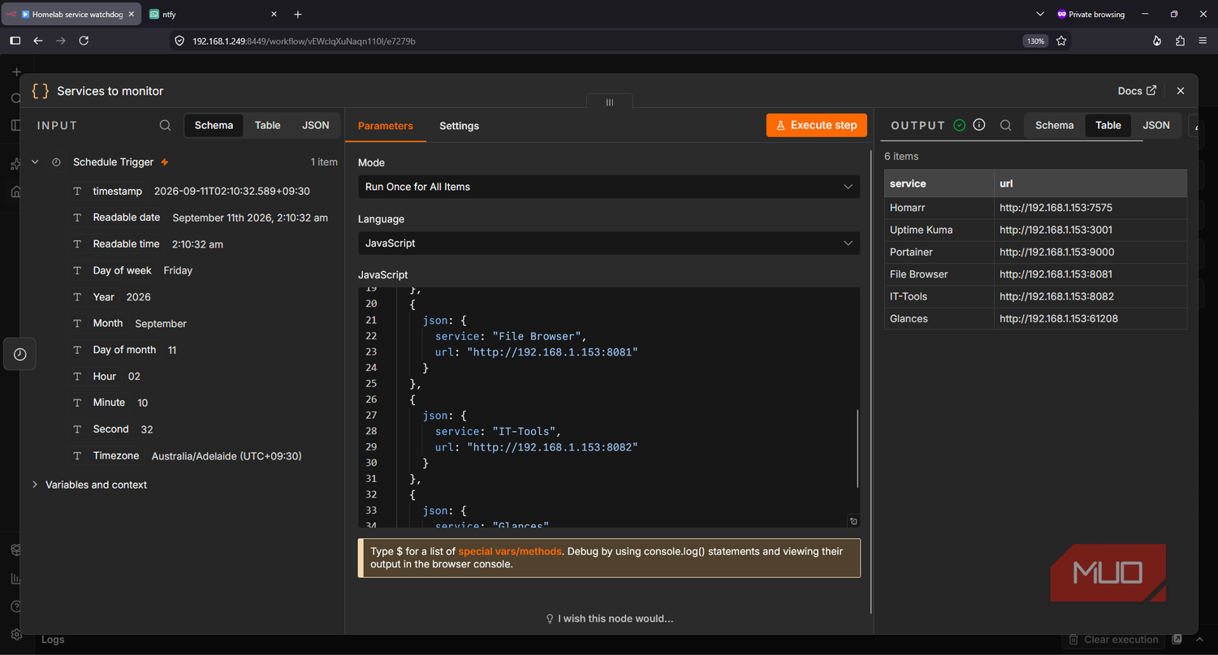Screen dimensions: 1218x655
Task: Click the File Browser service cell
Action: click(x=939, y=274)
